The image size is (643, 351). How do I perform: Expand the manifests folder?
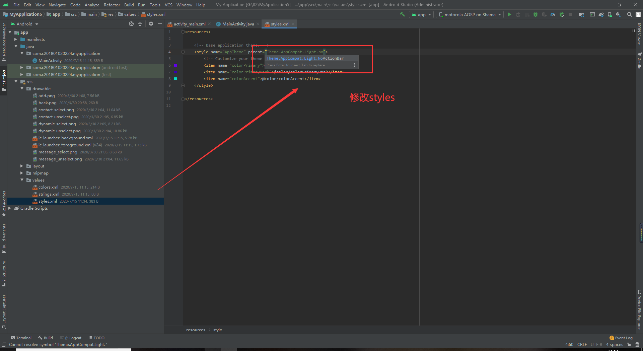click(16, 40)
